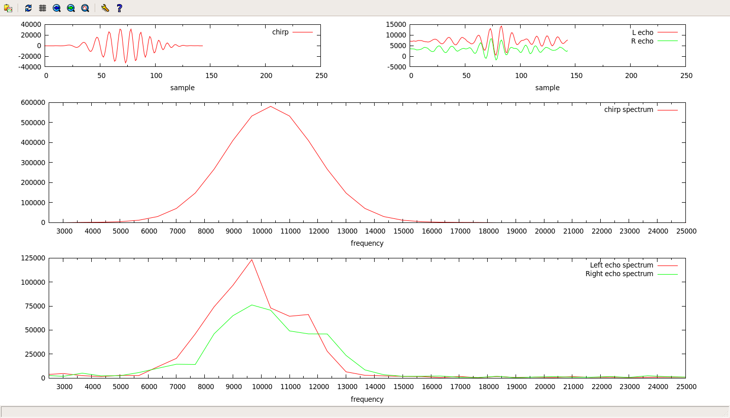This screenshot has width=730, height=418.
Task: Click the status bar at the bottom
Action: tap(365, 411)
